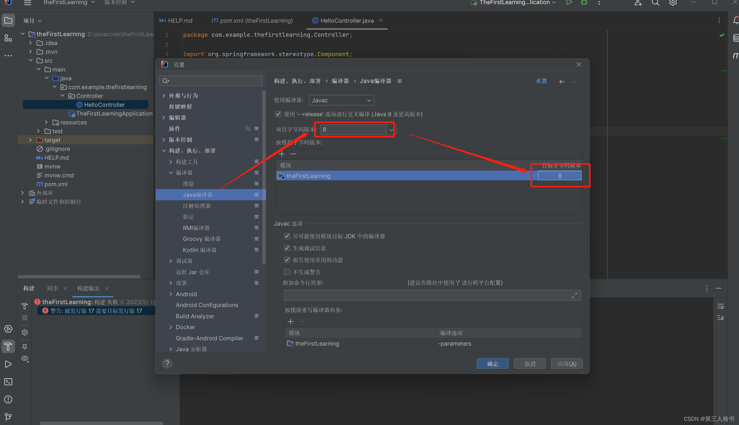Select the 同步 build tab
739x425 pixels.
click(x=53, y=289)
